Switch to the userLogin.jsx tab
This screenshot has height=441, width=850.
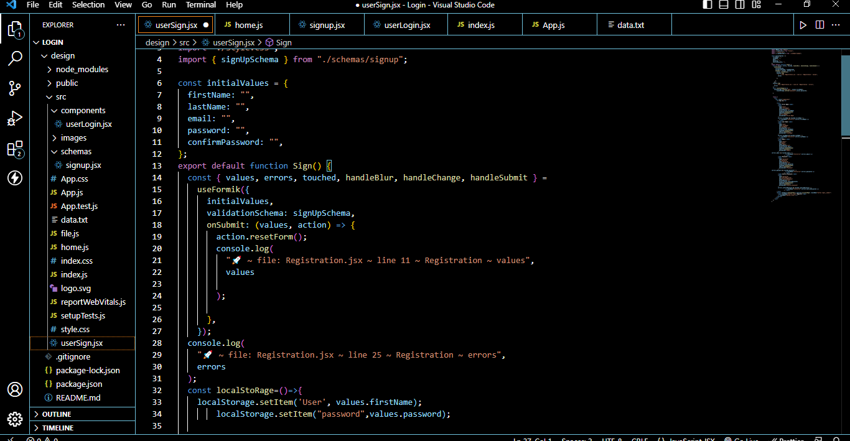pos(406,25)
